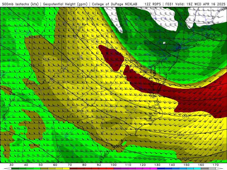
Task: Click the 60 value on the color scale
Action: (x=55, y=165)
